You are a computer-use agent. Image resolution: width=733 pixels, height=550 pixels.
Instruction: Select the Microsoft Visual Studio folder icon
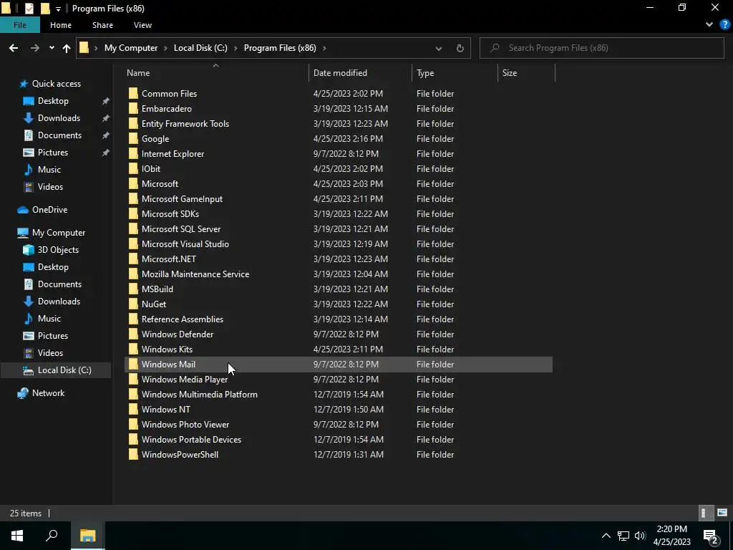[x=133, y=244]
